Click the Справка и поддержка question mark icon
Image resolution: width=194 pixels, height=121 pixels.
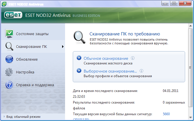[x=9, y=85]
